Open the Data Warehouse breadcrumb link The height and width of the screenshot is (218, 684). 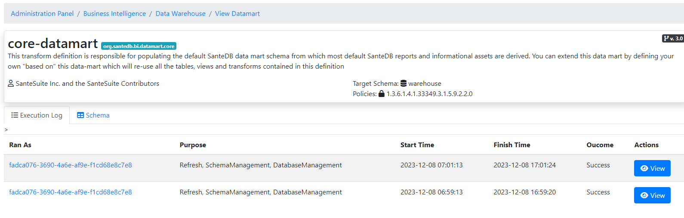coord(180,14)
